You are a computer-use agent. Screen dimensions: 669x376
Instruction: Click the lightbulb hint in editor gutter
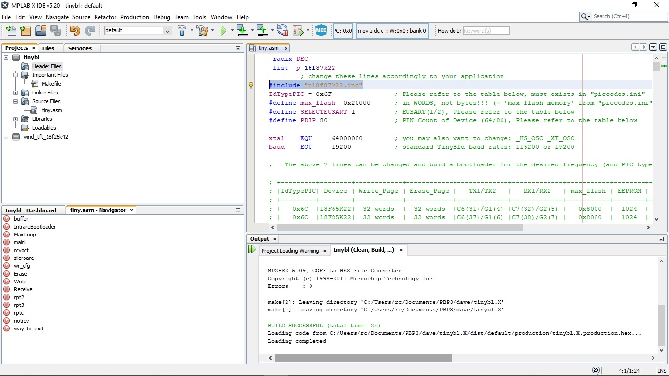(251, 85)
